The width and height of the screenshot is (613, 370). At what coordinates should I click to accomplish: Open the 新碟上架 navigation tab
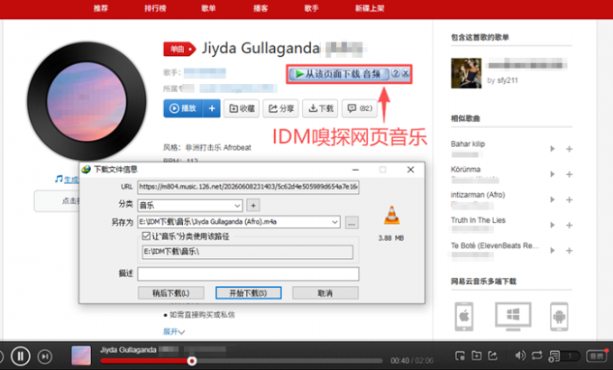point(370,8)
